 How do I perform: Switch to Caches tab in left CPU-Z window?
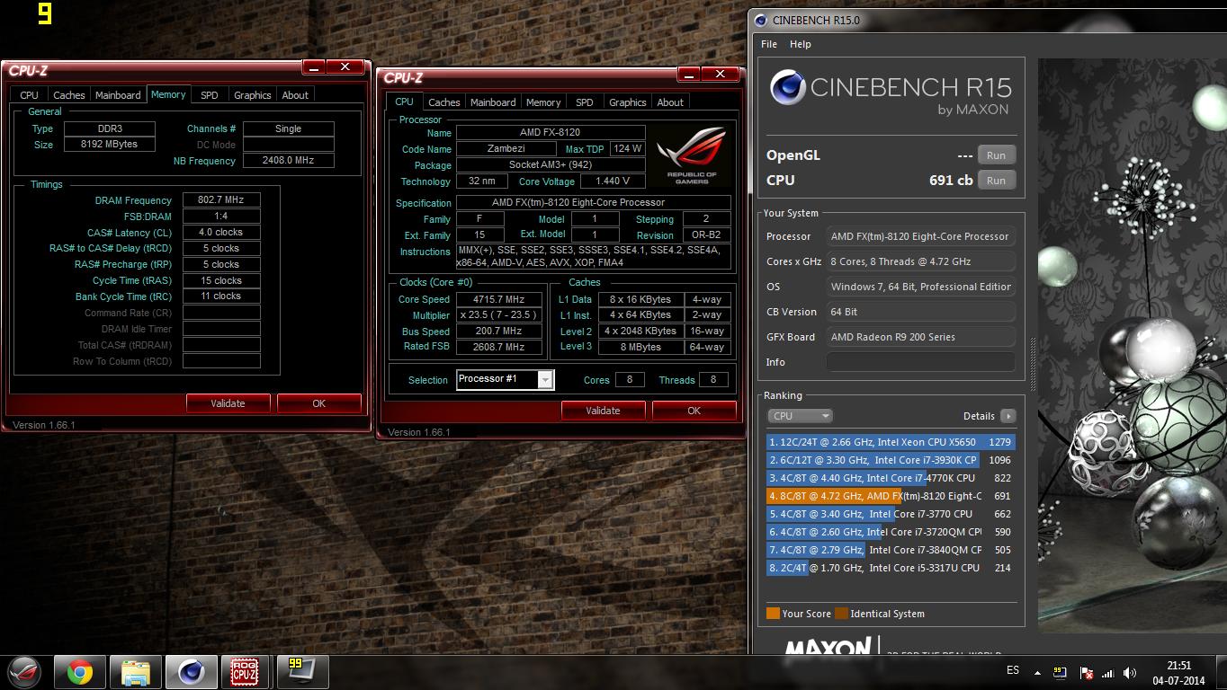[x=69, y=95]
